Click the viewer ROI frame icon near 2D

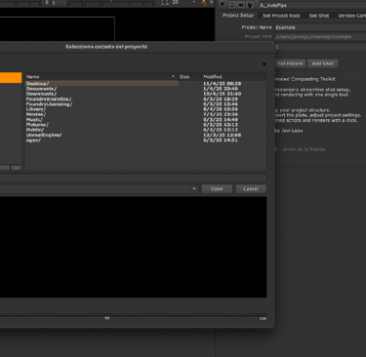(165, 2)
